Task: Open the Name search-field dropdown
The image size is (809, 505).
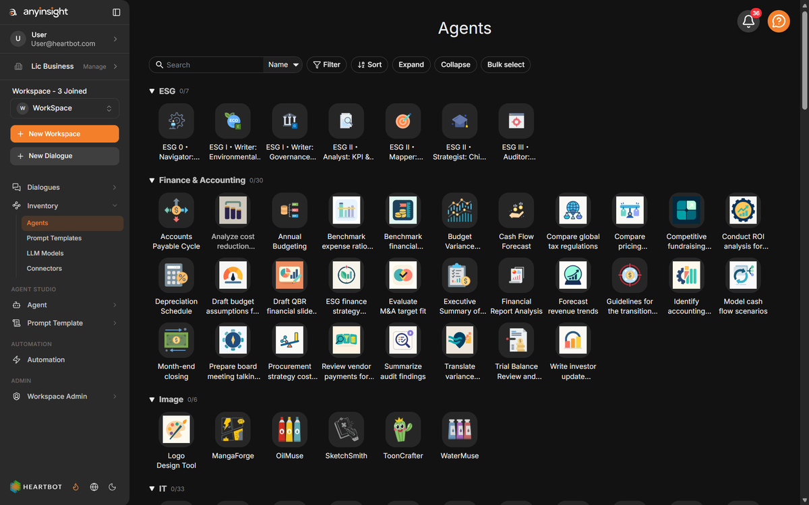Action: [x=283, y=65]
